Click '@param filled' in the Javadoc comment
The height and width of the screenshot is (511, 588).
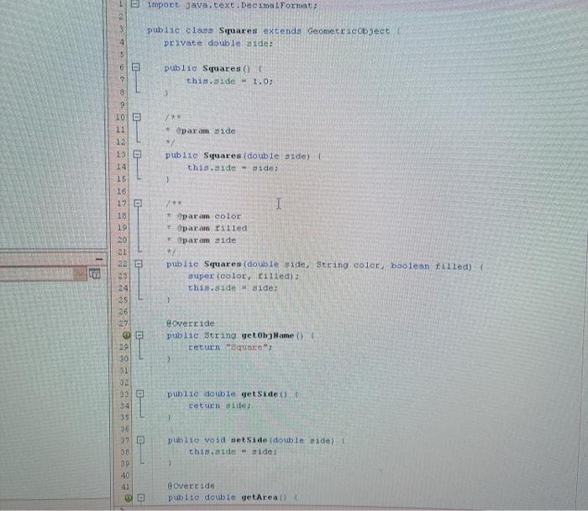(212, 228)
